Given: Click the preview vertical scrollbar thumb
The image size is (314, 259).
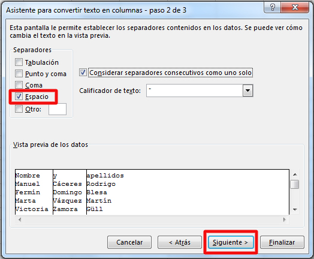Looking at the screenshot, I should coord(295,185).
